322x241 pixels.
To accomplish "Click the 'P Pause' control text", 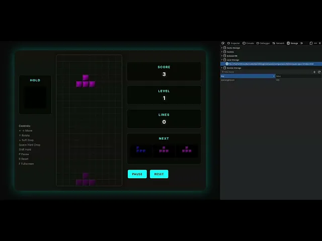I will pyautogui.click(x=24, y=154).
